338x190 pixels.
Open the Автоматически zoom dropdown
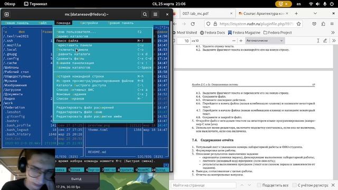(x=265, y=41)
